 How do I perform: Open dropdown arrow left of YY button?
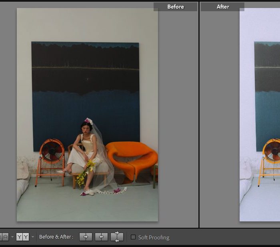pyautogui.click(x=12, y=237)
